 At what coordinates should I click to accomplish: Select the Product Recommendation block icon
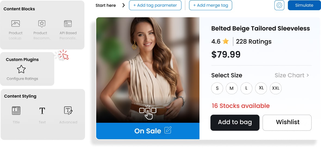[x=42, y=24]
